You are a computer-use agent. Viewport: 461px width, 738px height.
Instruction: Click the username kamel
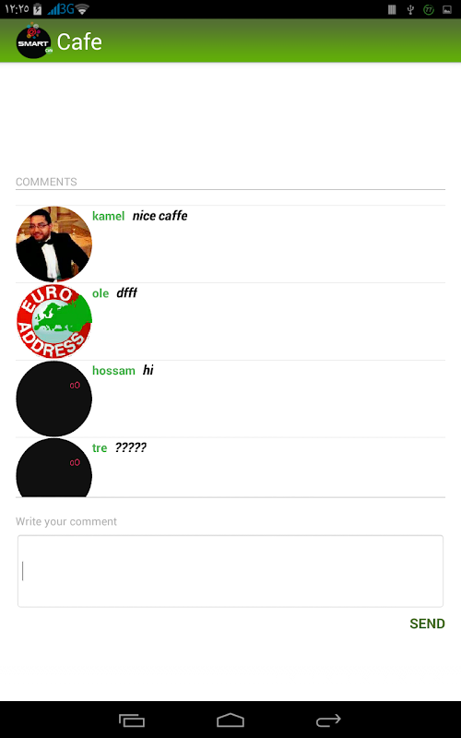[108, 216]
